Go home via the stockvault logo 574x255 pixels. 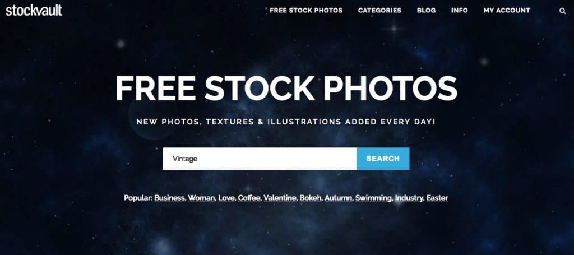point(34,10)
